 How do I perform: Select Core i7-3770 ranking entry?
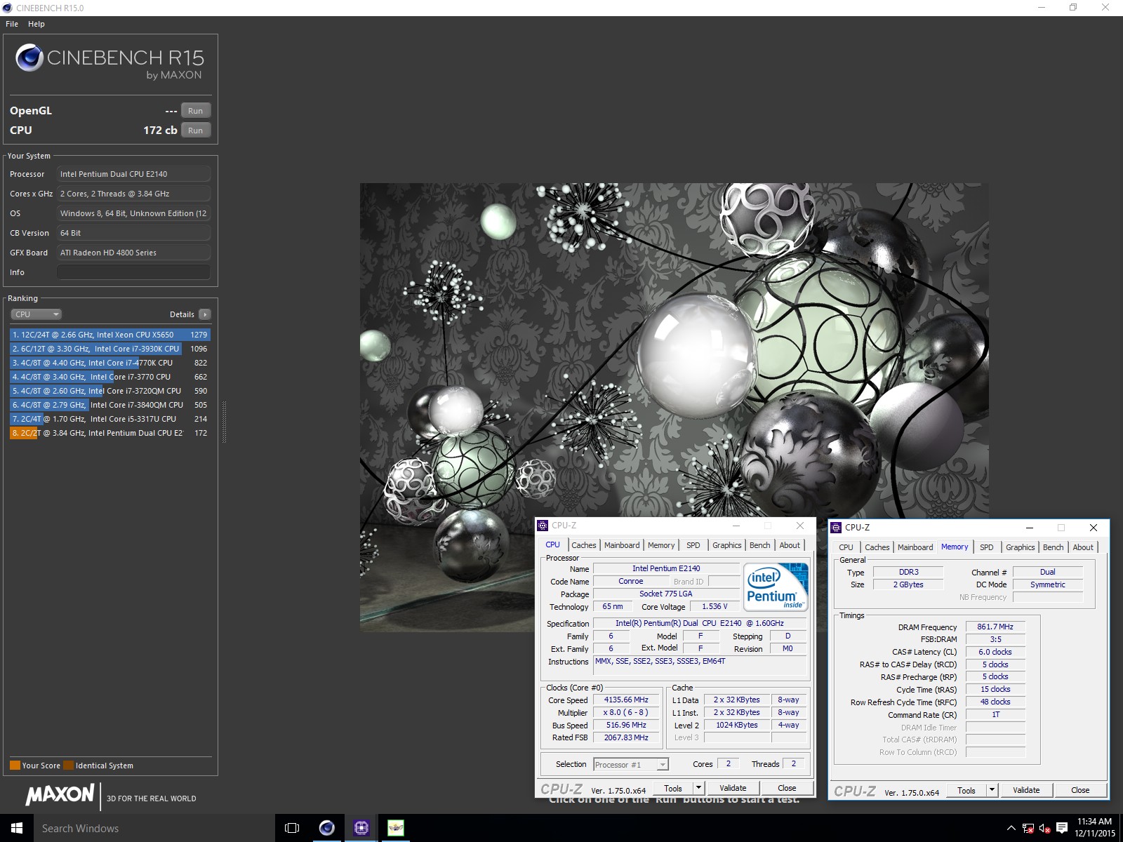110,377
